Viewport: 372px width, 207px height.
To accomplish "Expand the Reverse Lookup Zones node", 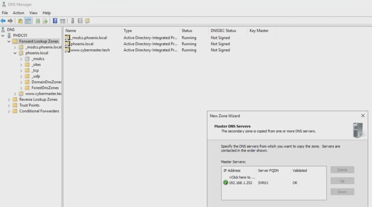I will click(x=9, y=99).
